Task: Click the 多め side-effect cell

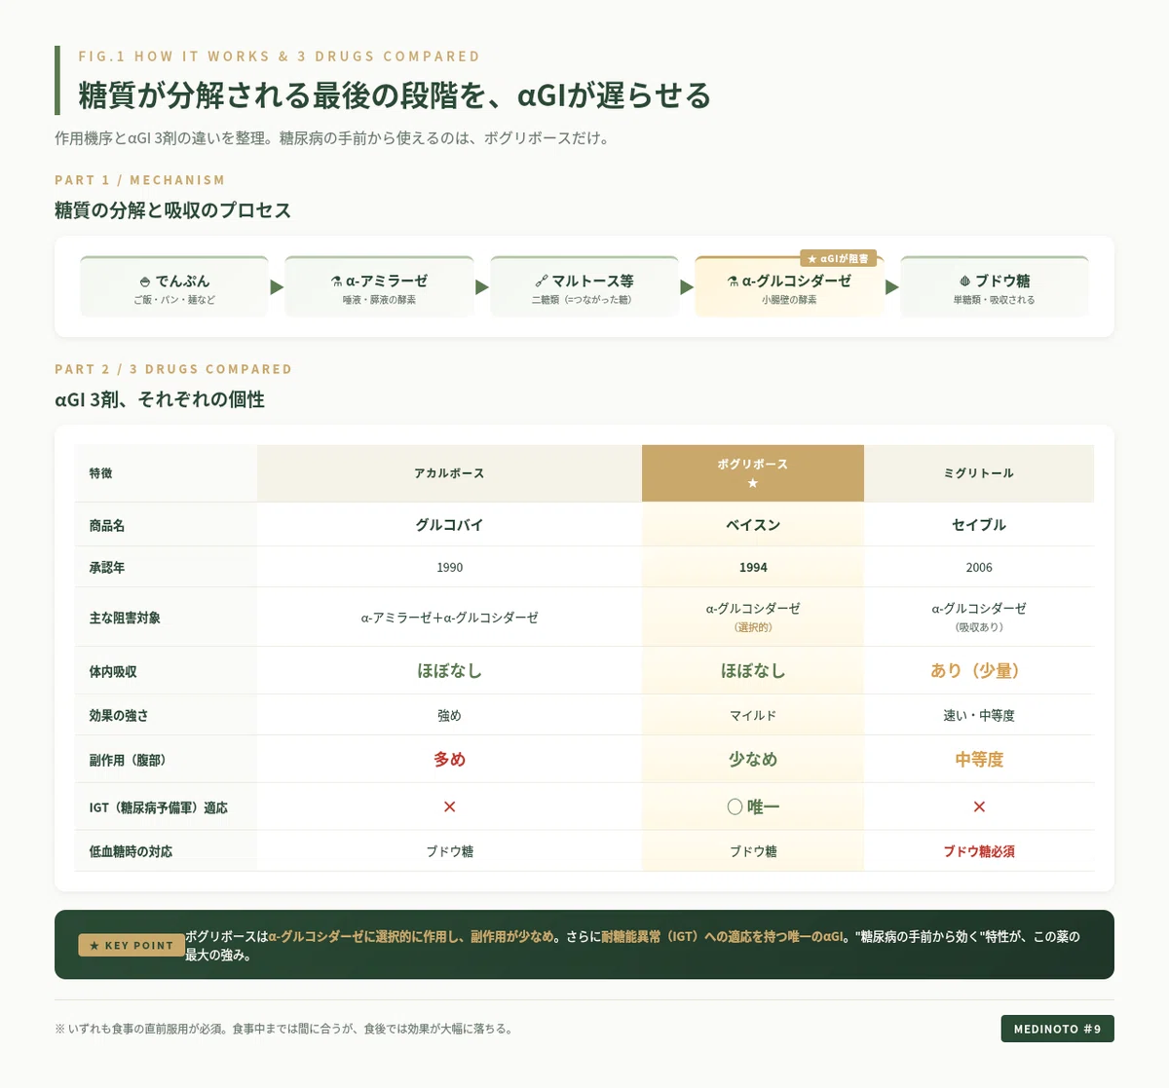Action: click(x=449, y=759)
